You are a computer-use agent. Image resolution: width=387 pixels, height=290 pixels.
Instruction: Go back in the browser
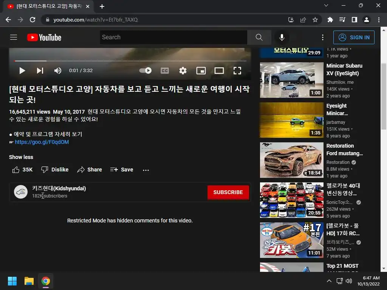pos(8,20)
